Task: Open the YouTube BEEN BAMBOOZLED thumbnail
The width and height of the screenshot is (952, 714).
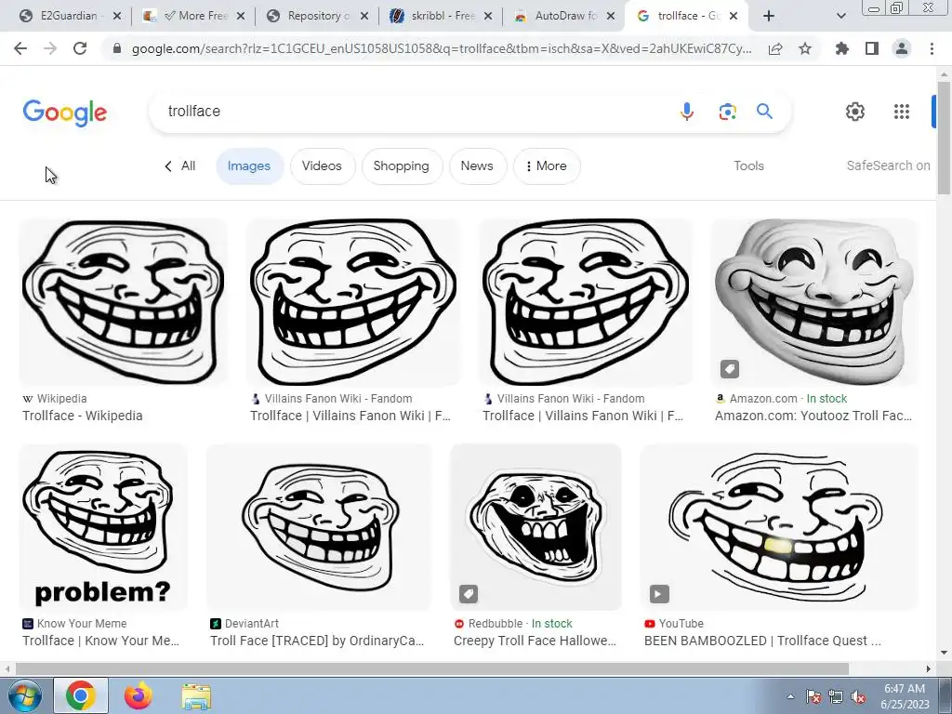Action: tap(779, 527)
